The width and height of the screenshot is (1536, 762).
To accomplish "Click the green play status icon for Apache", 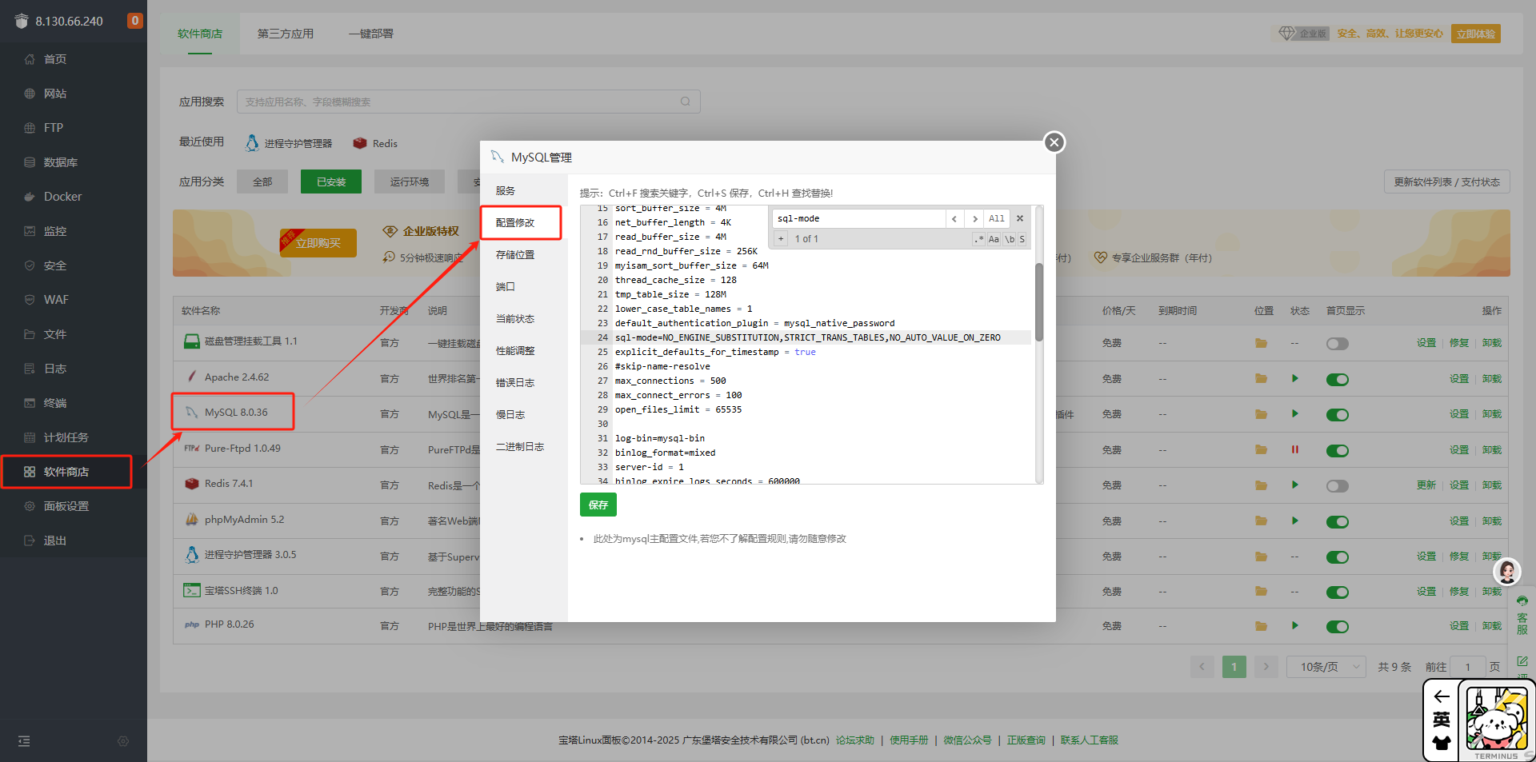I will [x=1294, y=378].
